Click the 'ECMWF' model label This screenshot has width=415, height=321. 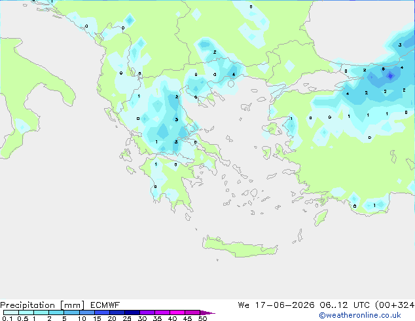[x=105, y=305]
